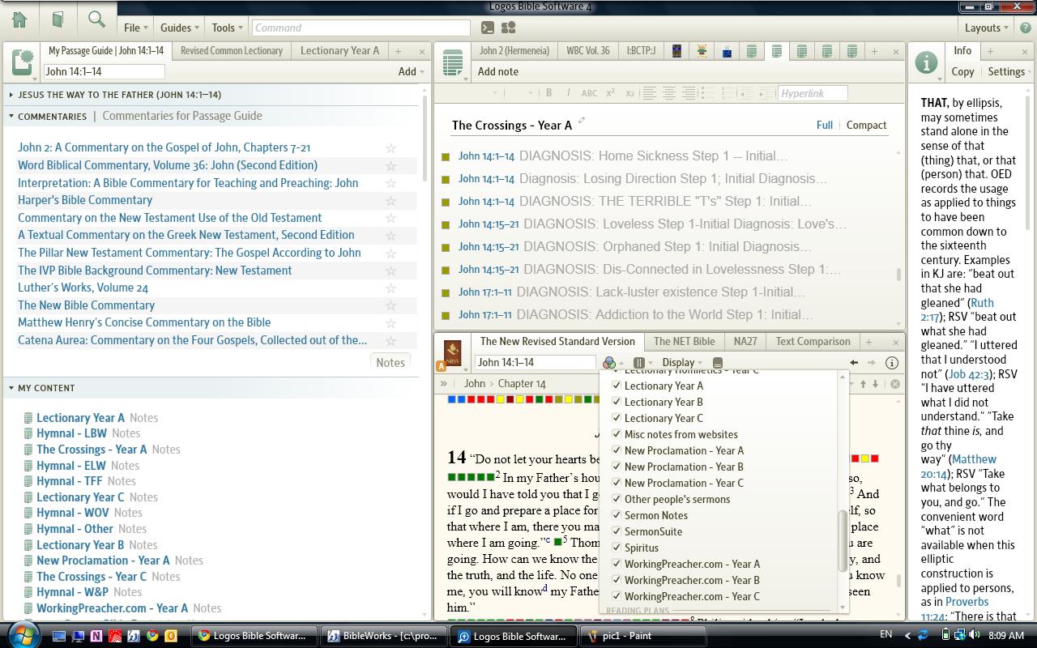Switch to the Text Comparison tab
The width and height of the screenshot is (1037, 648).
pos(813,341)
